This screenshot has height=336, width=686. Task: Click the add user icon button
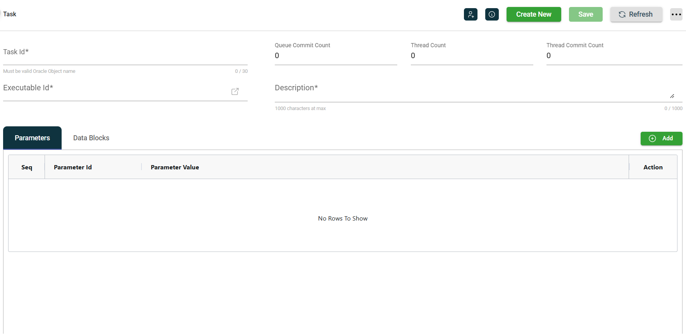pyautogui.click(x=471, y=14)
